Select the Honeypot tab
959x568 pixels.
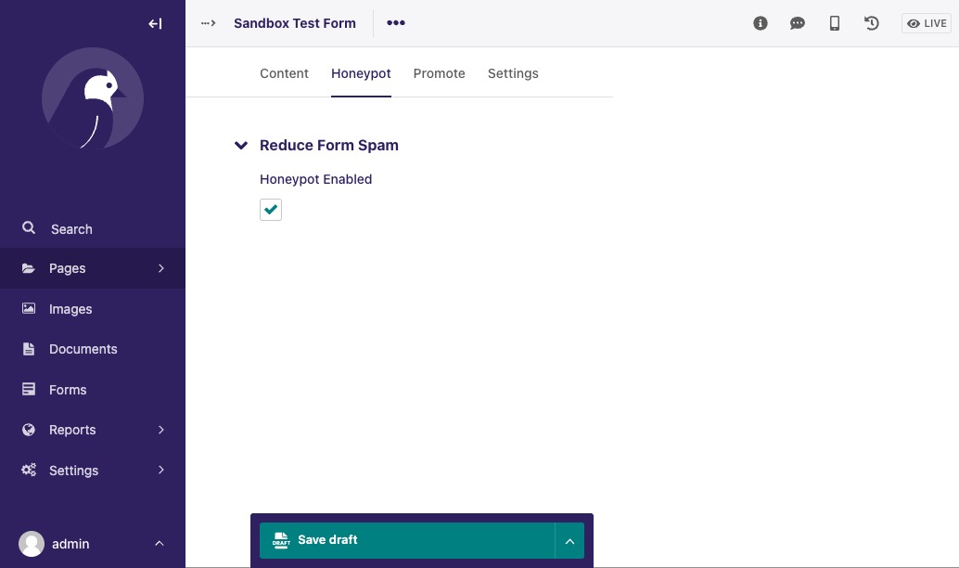361,73
